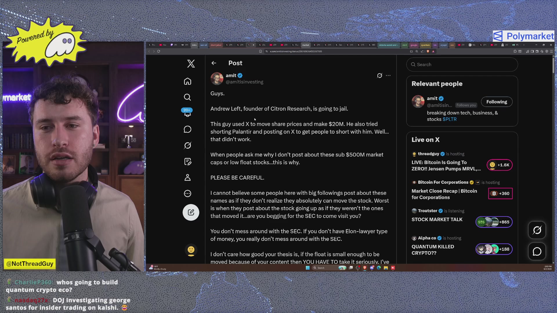Click the Grok icon on amit's post

pos(379,76)
